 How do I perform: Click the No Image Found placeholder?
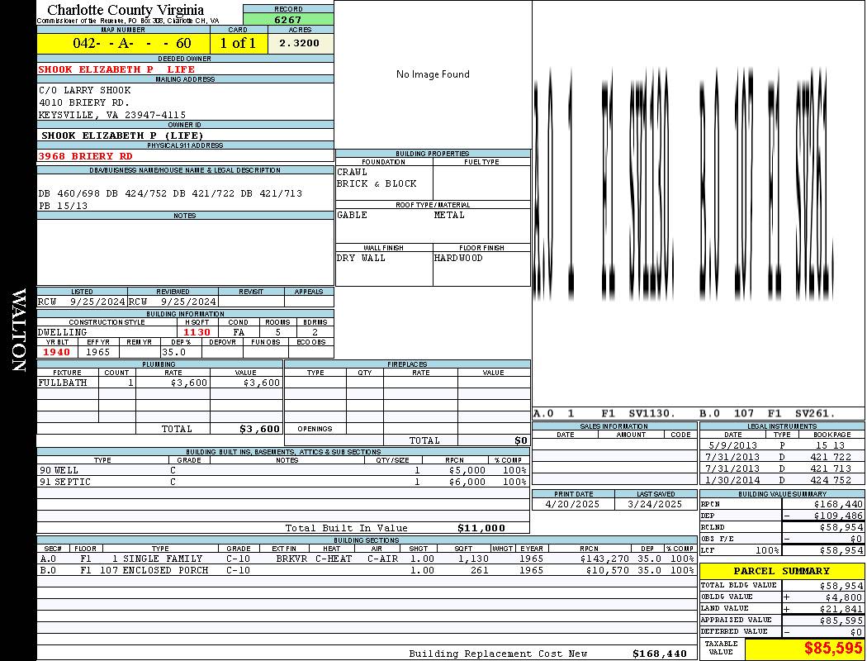(433, 74)
